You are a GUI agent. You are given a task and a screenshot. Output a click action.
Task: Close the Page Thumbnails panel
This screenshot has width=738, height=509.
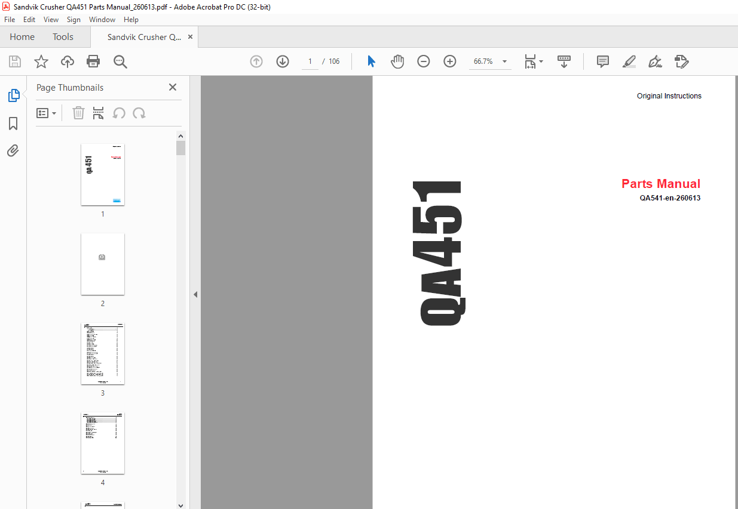173,87
